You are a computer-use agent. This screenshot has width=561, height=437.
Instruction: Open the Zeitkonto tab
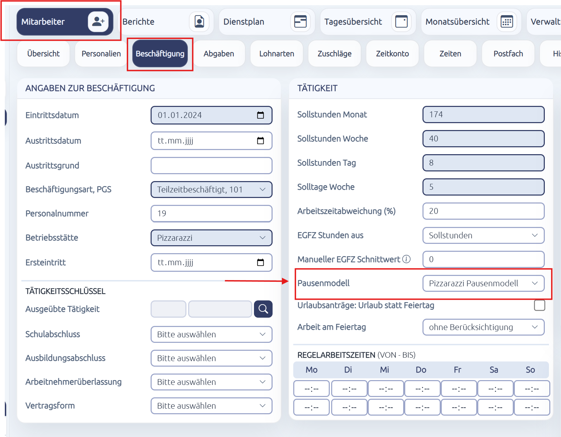pos(392,53)
